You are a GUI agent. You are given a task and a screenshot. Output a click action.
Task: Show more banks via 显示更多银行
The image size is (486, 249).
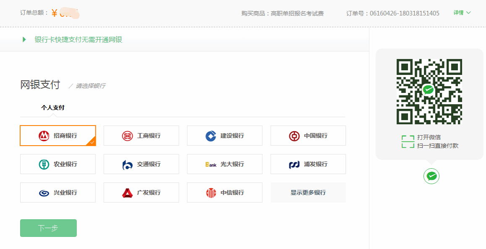308,193
